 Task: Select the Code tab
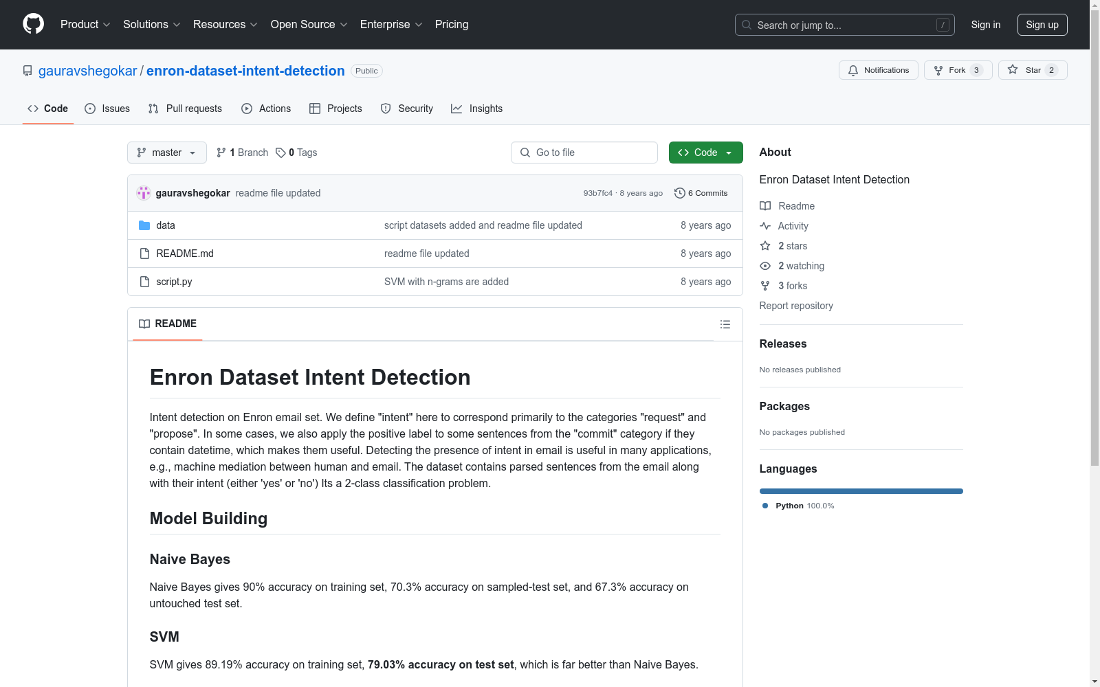(x=48, y=109)
